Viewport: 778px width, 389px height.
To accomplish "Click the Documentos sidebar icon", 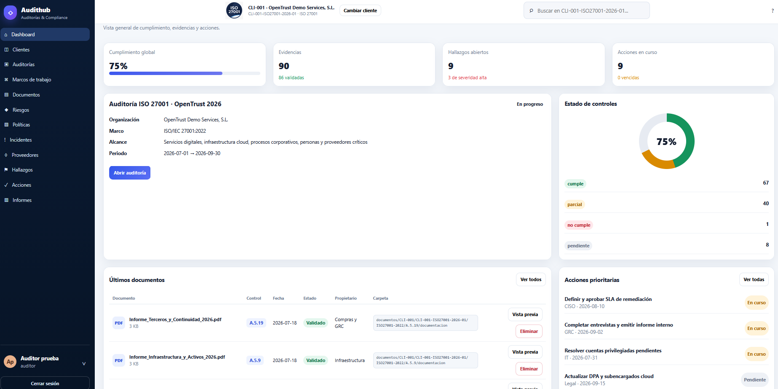I will coord(6,95).
